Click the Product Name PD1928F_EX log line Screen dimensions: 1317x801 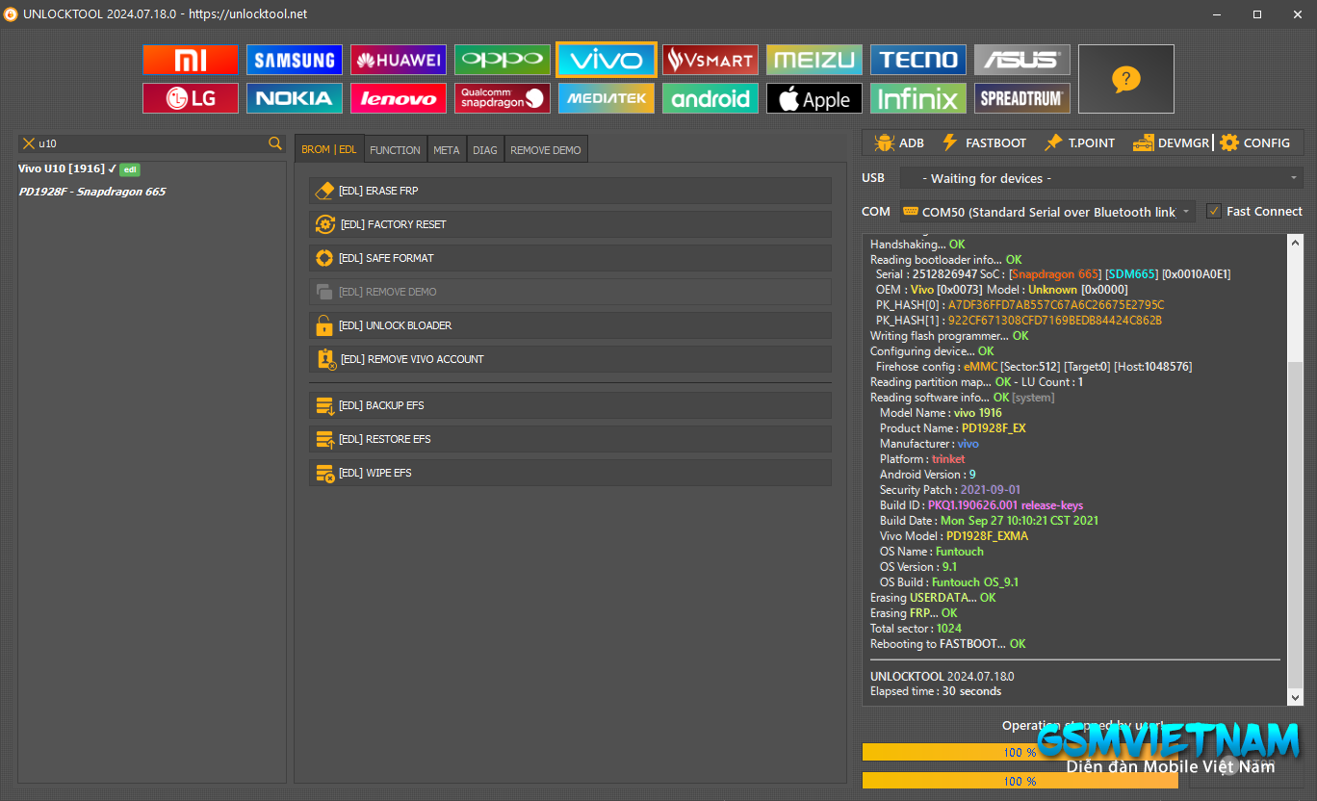(x=953, y=428)
